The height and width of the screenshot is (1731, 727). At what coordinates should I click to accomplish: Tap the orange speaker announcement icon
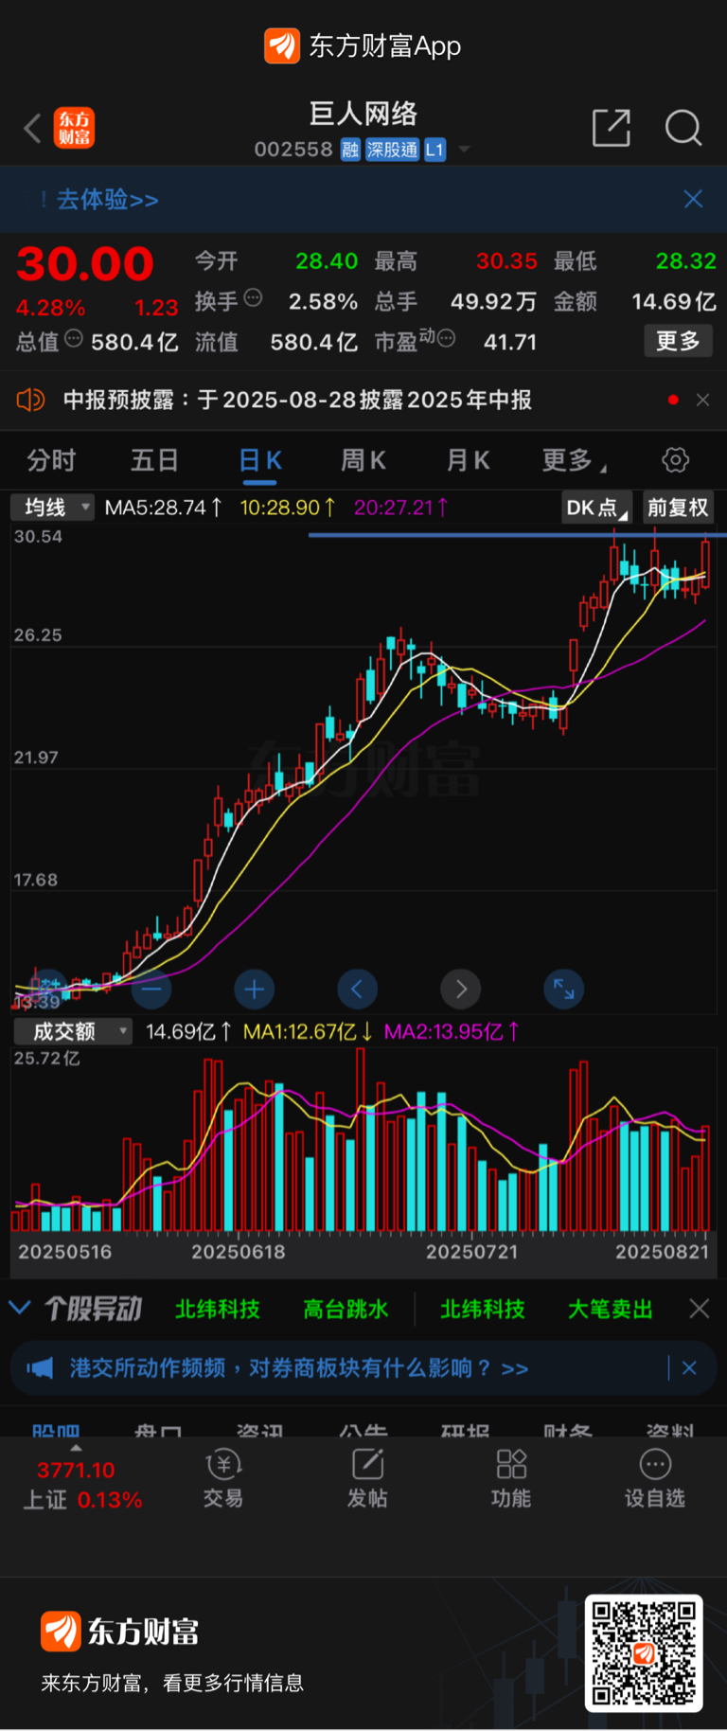point(31,400)
